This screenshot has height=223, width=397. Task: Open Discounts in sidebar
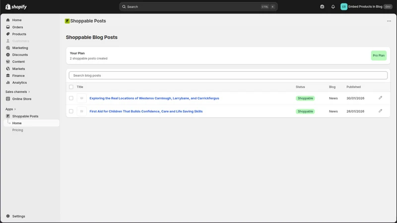pyautogui.click(x=20, y=55)
